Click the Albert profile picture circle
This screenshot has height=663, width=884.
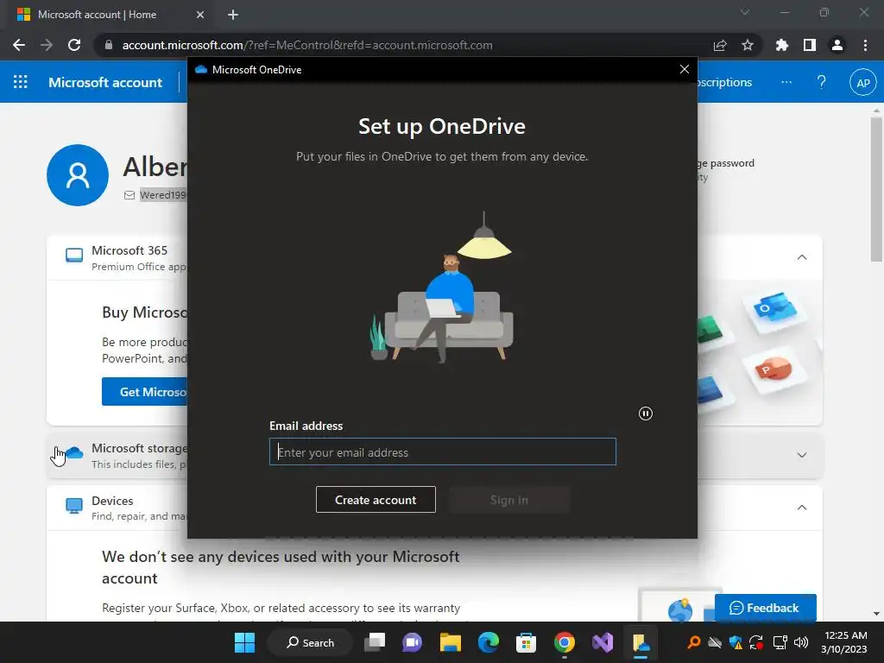click(x=78, y=174)
